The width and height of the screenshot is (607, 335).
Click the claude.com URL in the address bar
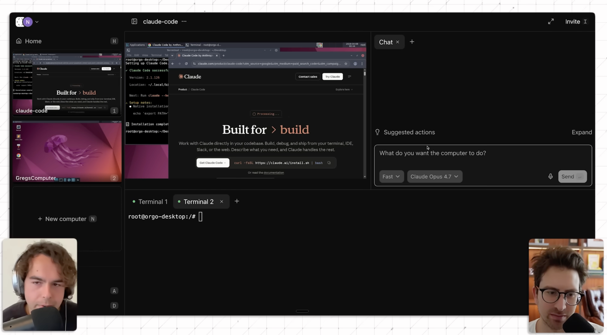[x=269, y=64]
